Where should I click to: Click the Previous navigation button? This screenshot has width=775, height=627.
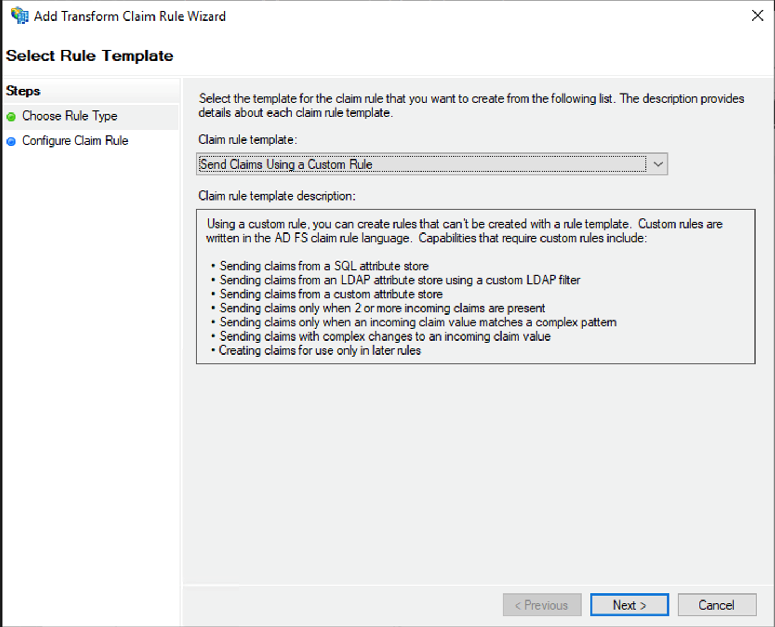click(x=542, y=604)
